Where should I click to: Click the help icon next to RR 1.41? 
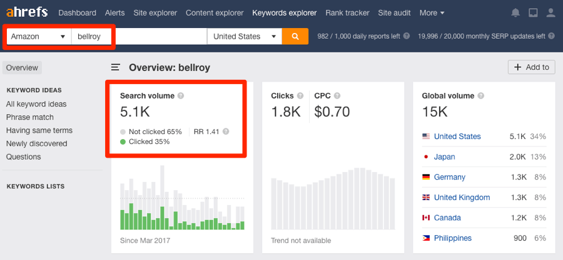click(x=226, y=132)
